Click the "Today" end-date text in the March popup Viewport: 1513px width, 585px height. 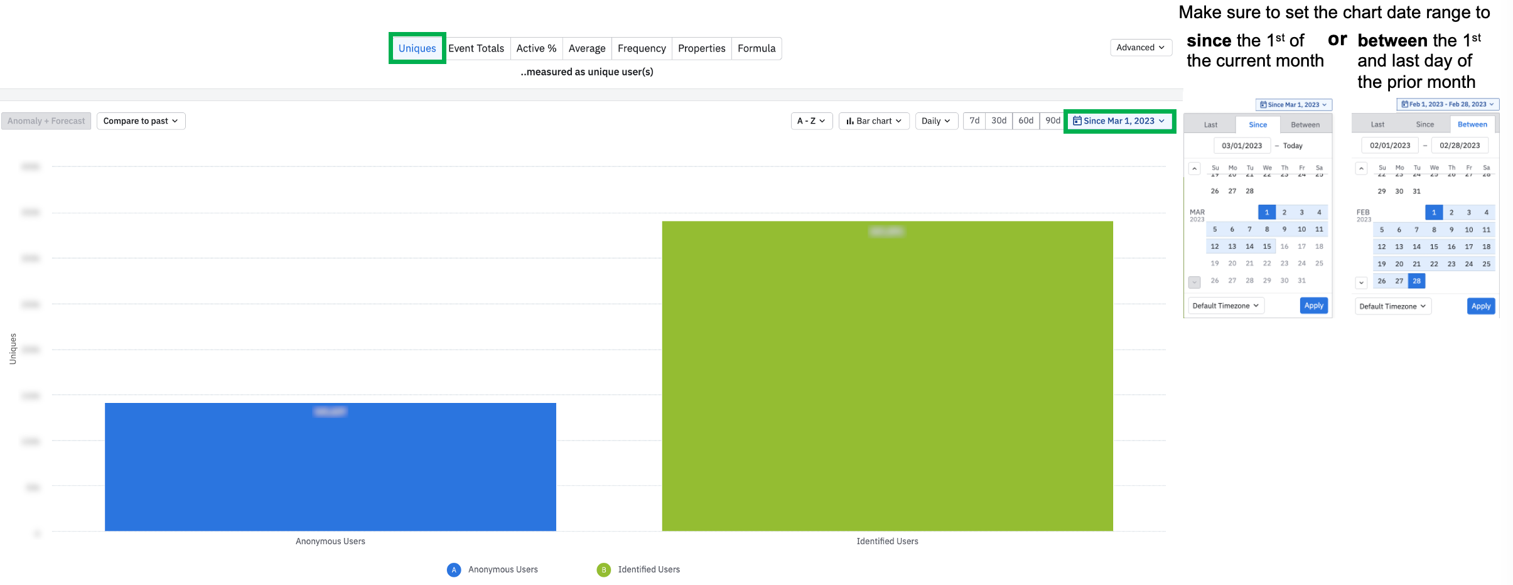point(1293,146)
